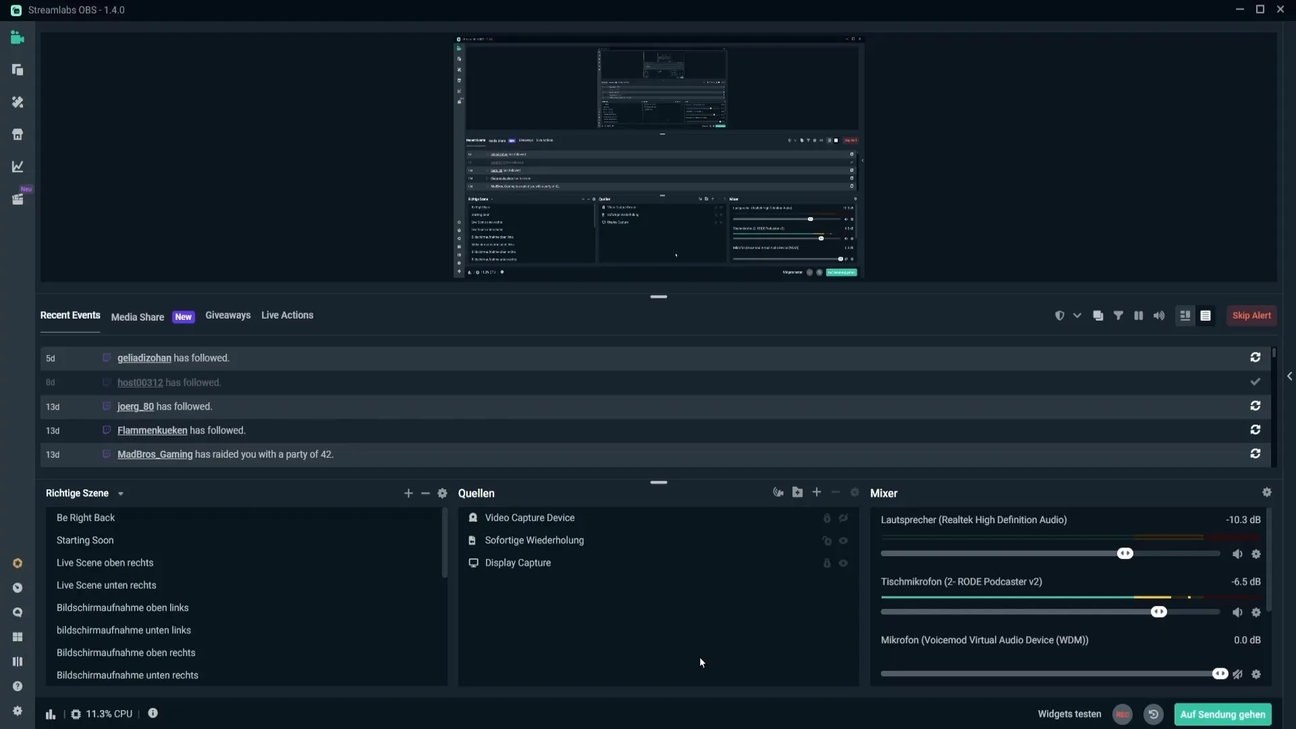Expand the collapsed right side panel
The height and width of the screenshot is (729, 1296).
(1289, 377)
